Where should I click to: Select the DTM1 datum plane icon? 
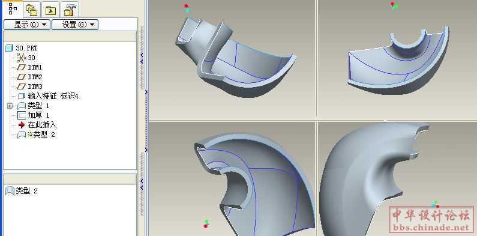coord(21,67)
